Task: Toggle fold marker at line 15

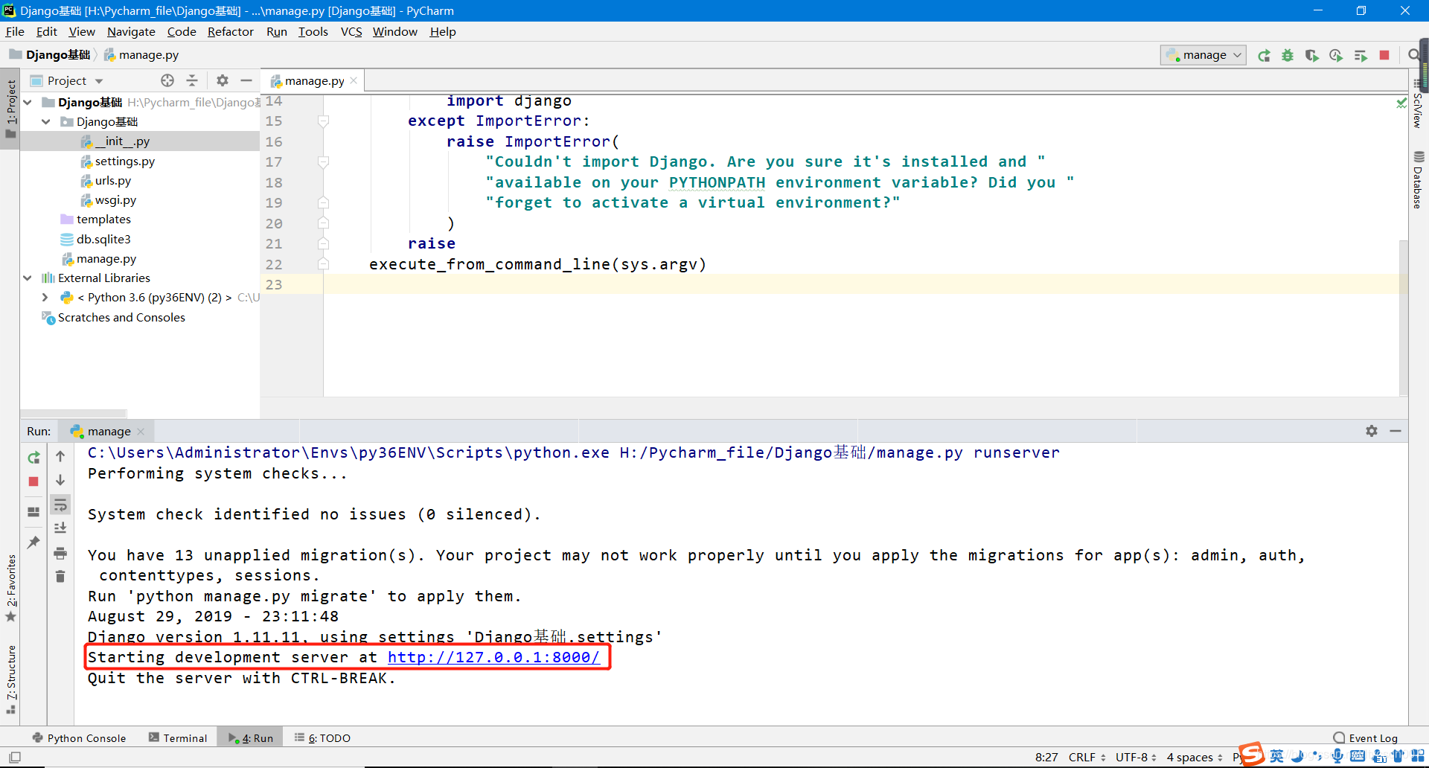Action: pyautogui.click(x=323, y=121)
